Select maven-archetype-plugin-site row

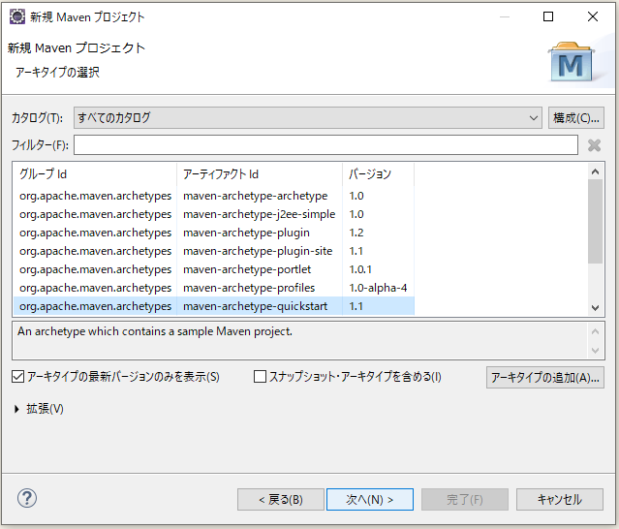point(214,251)
